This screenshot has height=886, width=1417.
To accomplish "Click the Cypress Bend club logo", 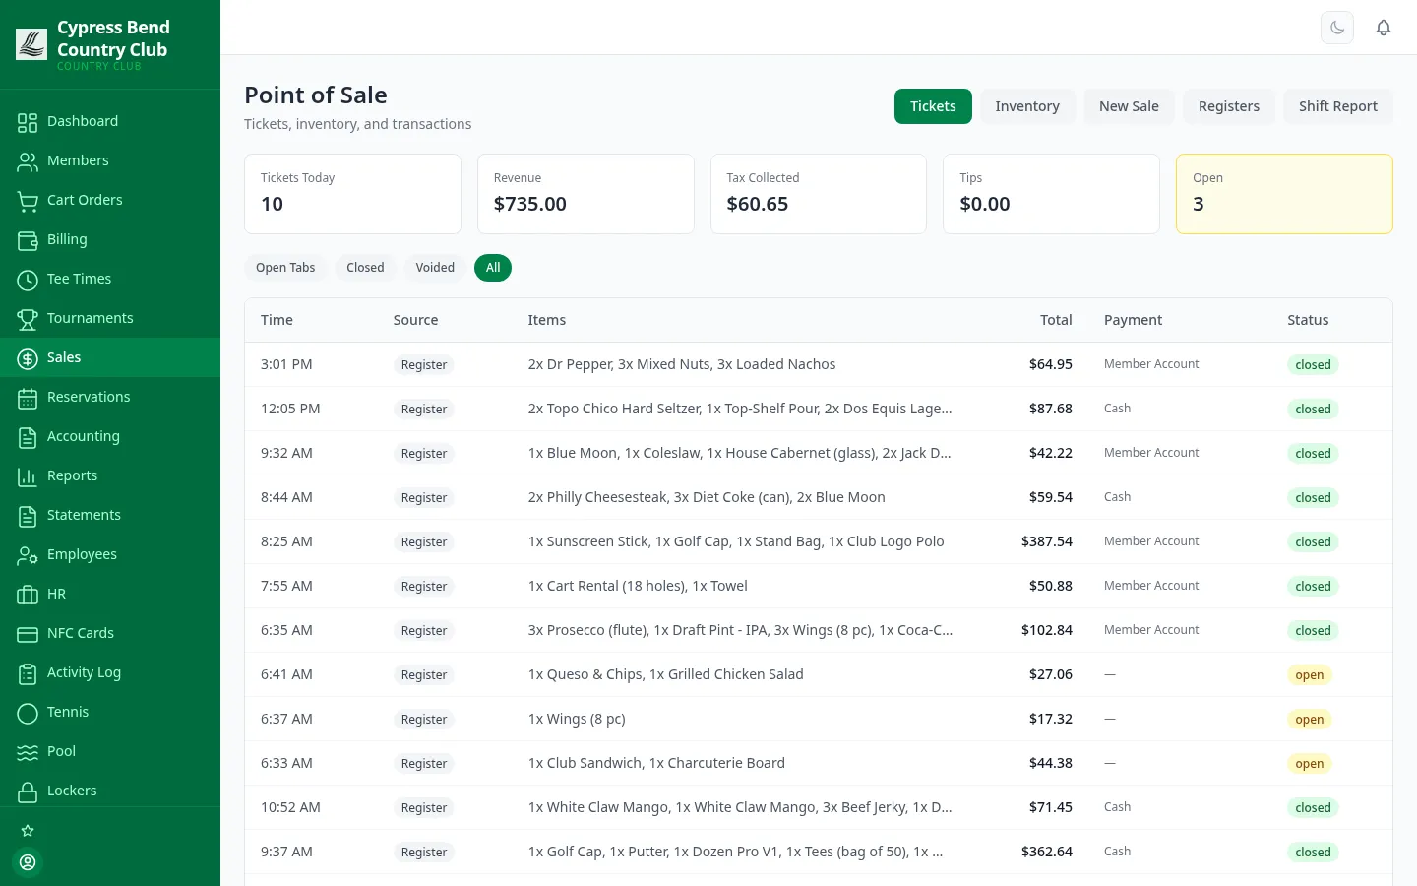I will tap(31, 44).
